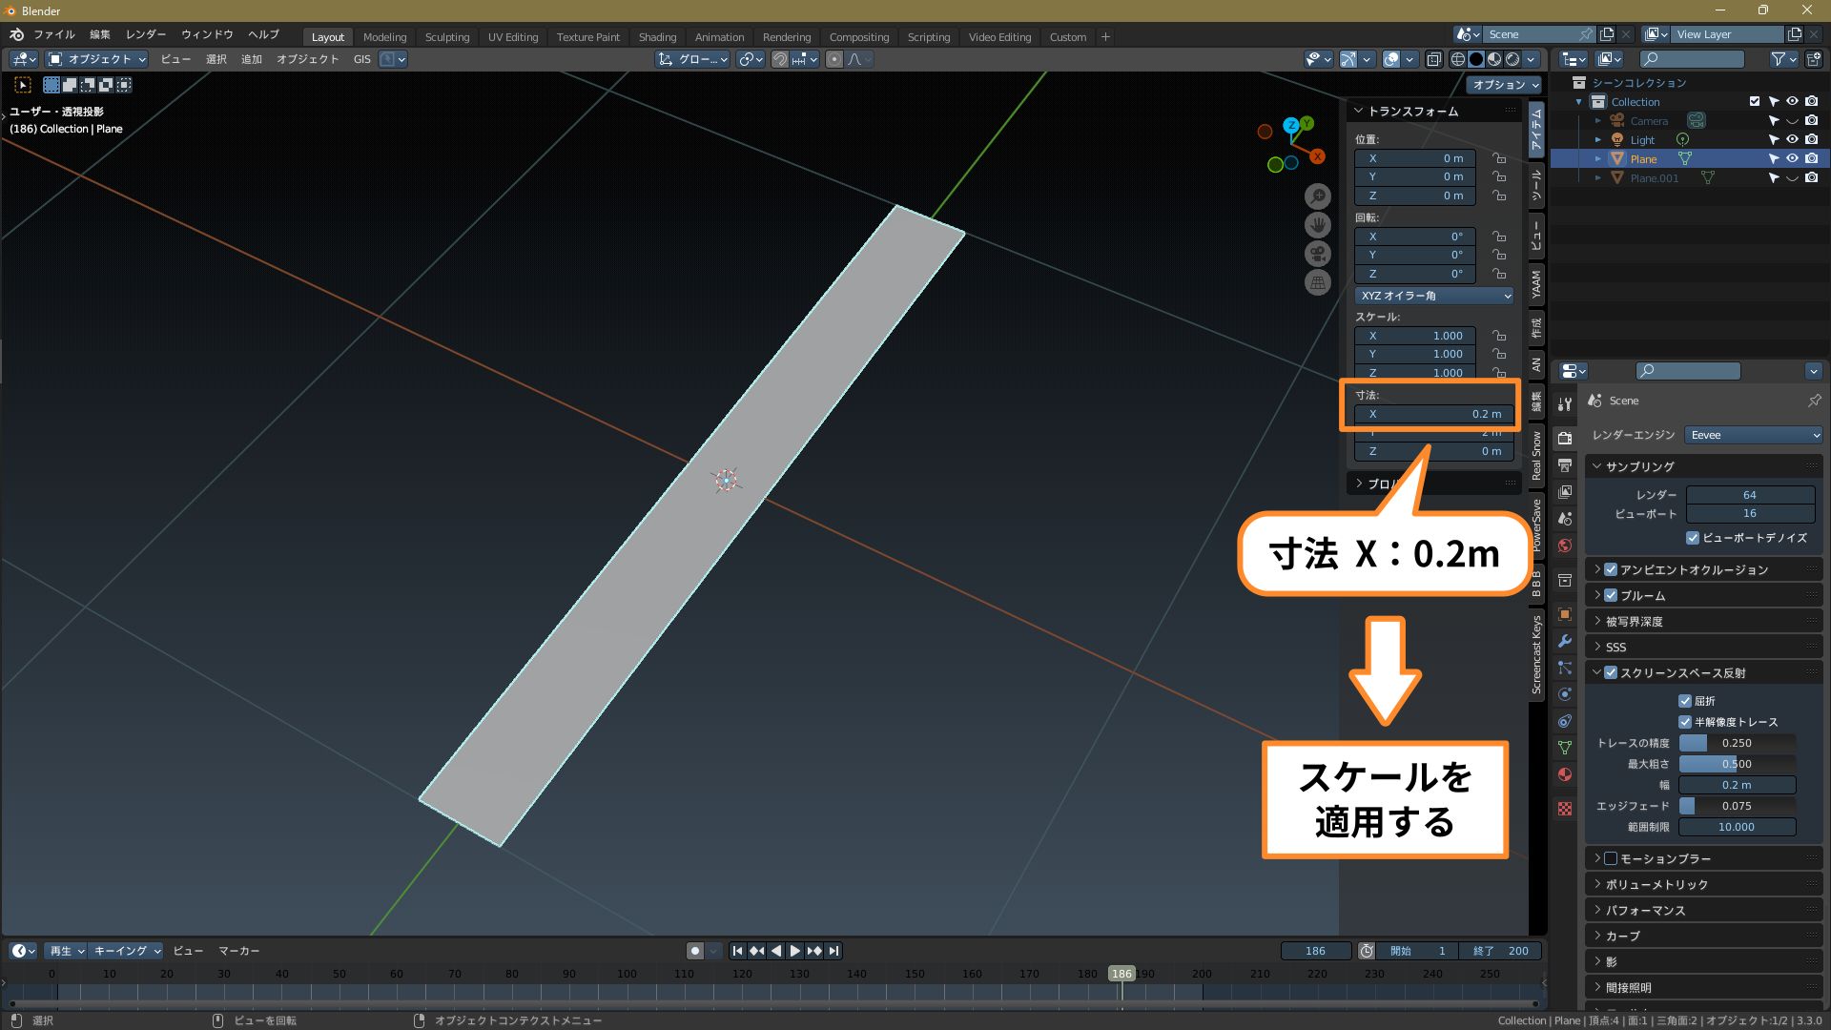Toggle camera view icon in viewport

pos(1317,254)
